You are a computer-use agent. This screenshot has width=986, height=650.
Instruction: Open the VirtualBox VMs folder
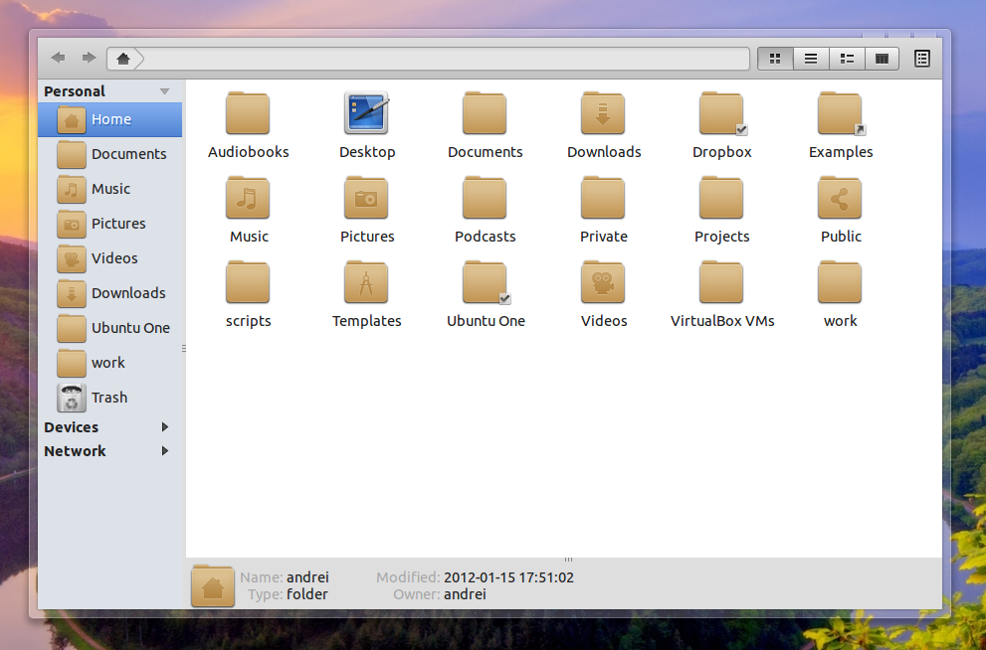721,282
